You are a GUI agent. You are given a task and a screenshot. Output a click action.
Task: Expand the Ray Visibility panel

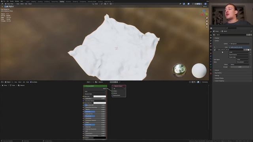pyautogui.click(x=232, y=73)
